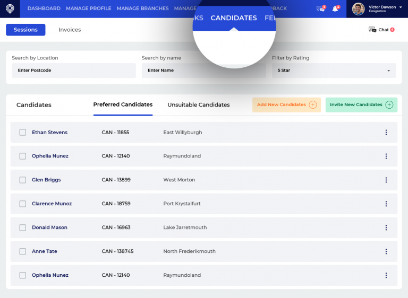Click the location pin logo icon
Screen dimensions: 408x298
coord(10,8)
